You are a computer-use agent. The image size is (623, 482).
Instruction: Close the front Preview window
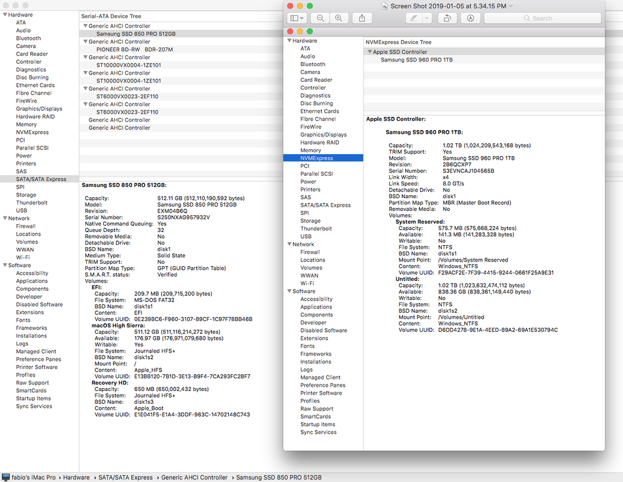tap(290, 6)
